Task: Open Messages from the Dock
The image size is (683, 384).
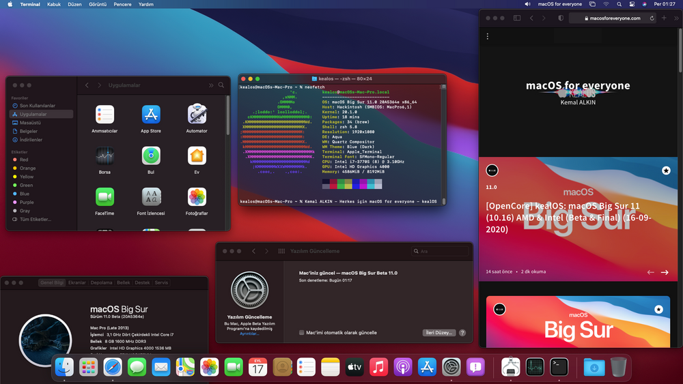Action: pyautogui.click(x=137, y=368)
